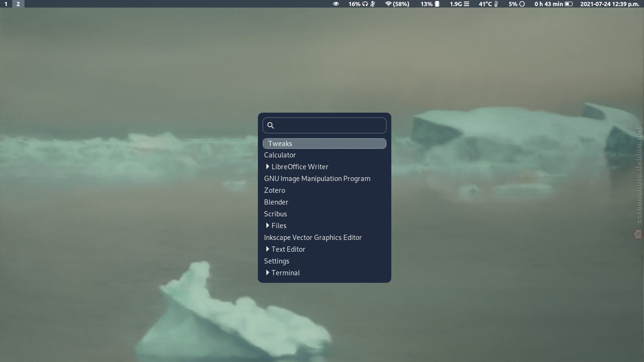Screen dimensions: 644x362
Task: Click the (58%) Wi-Fi strength text
Action: point(401,4)
